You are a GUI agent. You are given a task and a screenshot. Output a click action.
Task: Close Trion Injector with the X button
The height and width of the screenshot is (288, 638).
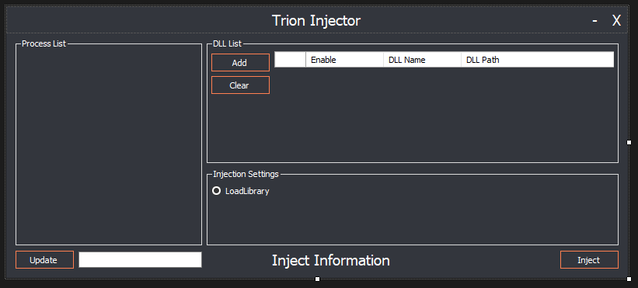pos(616,20)
